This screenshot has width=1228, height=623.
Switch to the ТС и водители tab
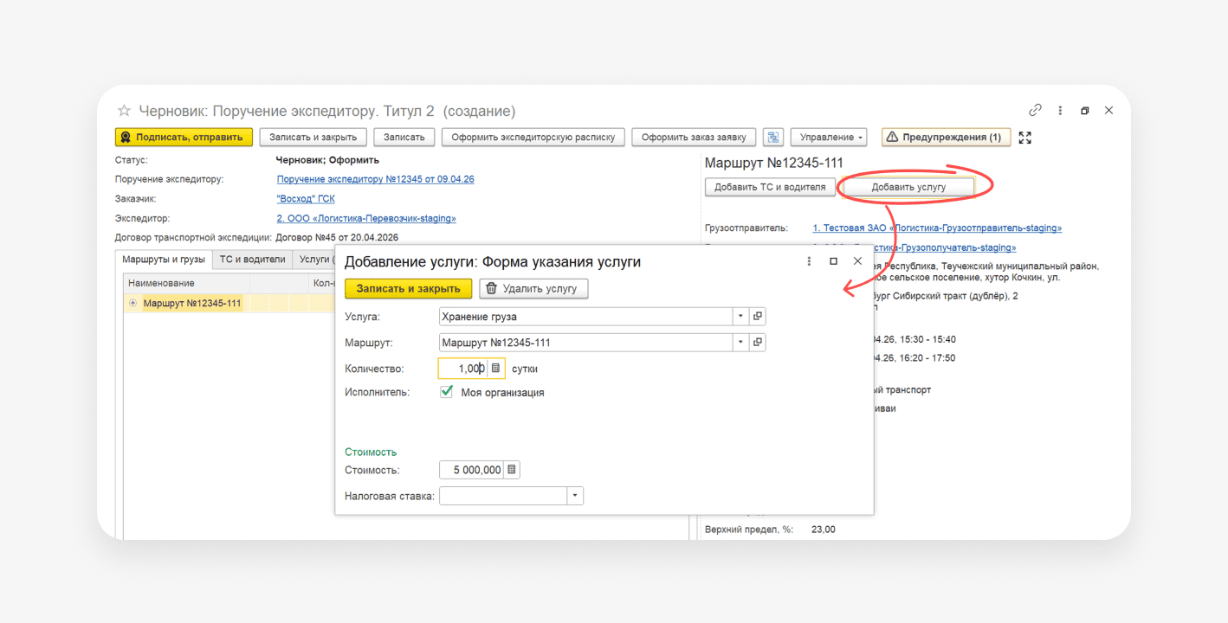coord(252,259)
